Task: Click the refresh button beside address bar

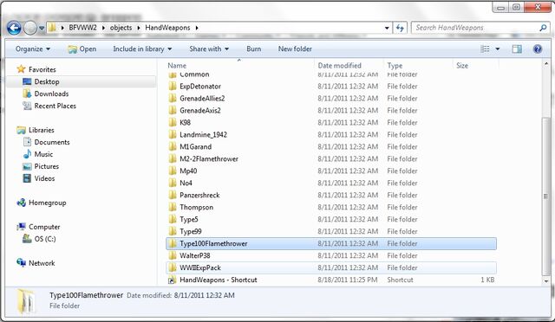Action: click(x=400, y=28)
